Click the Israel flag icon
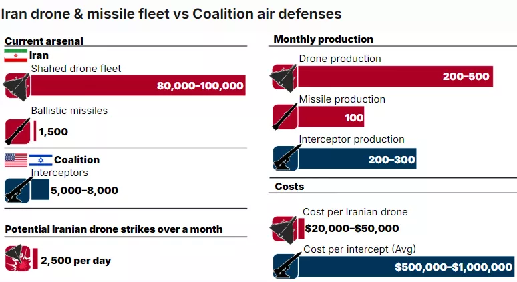This screenshot has width=517, height=282. (x=41, y=160)
